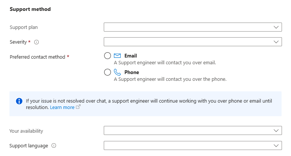
Task: Click inside the Support plan combo box
Action: pyautogui.click(x=192, y=27)
